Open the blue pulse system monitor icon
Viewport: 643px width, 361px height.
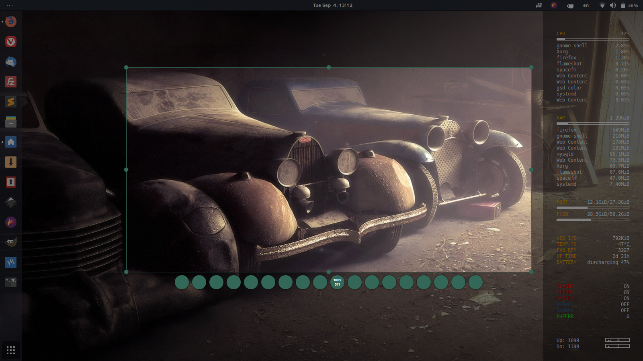[11, 262]
